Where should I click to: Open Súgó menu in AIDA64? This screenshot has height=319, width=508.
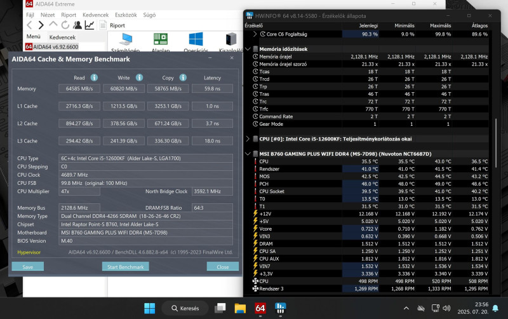click(149, 15)
